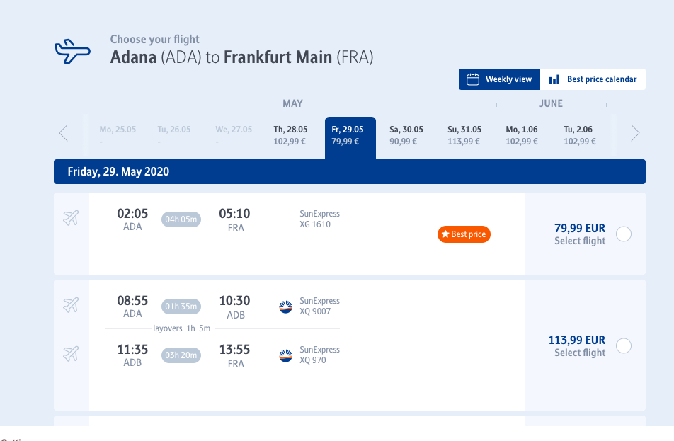Click the orange Best price badge
The image size is (674, 441).
464,234
